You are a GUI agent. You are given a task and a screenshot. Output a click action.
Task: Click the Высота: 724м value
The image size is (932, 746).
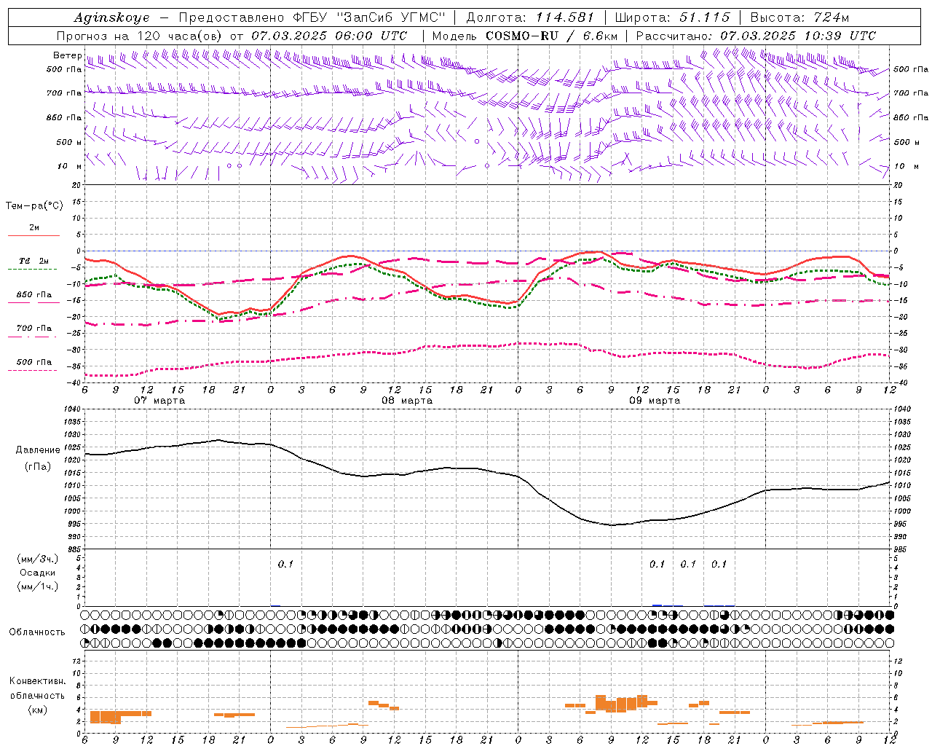coord(799,17)
